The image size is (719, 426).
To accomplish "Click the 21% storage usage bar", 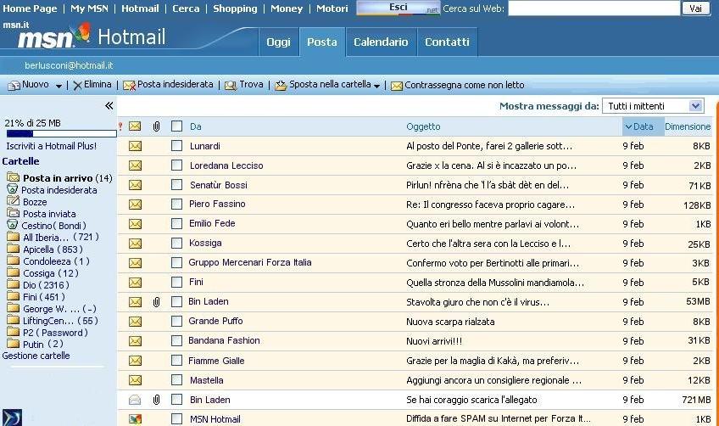I will coord(61,133).
